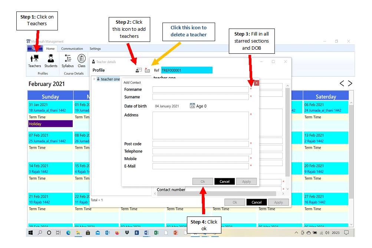
Task: Click the Forename input field
Action: tap(200, 89)
